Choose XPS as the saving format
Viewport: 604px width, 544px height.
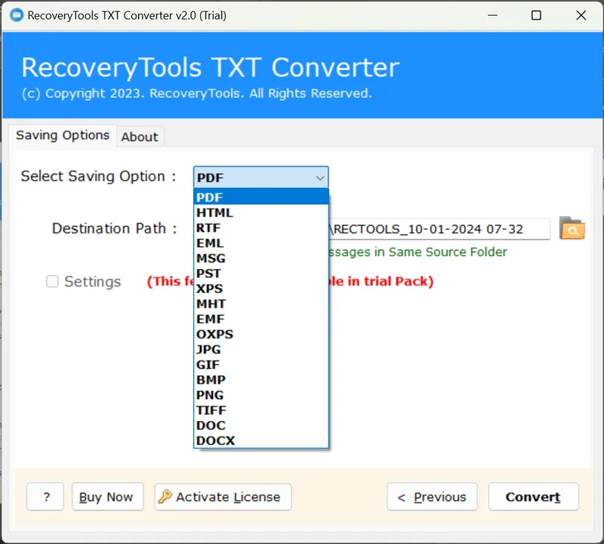tap(260, 289)
